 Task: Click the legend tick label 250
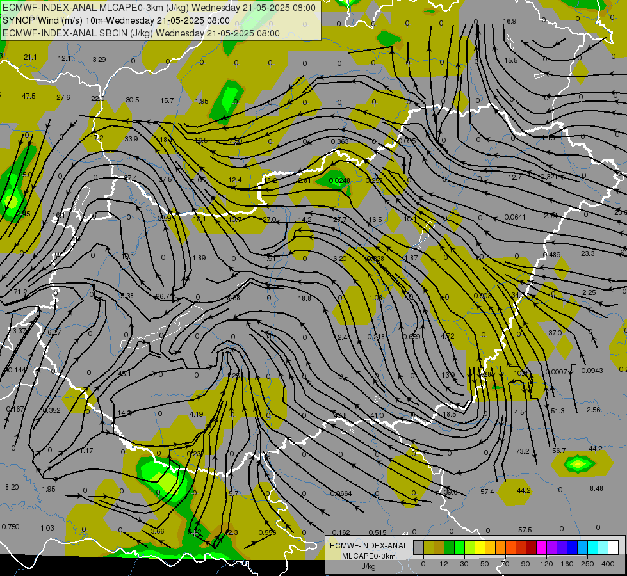(587, 564)
